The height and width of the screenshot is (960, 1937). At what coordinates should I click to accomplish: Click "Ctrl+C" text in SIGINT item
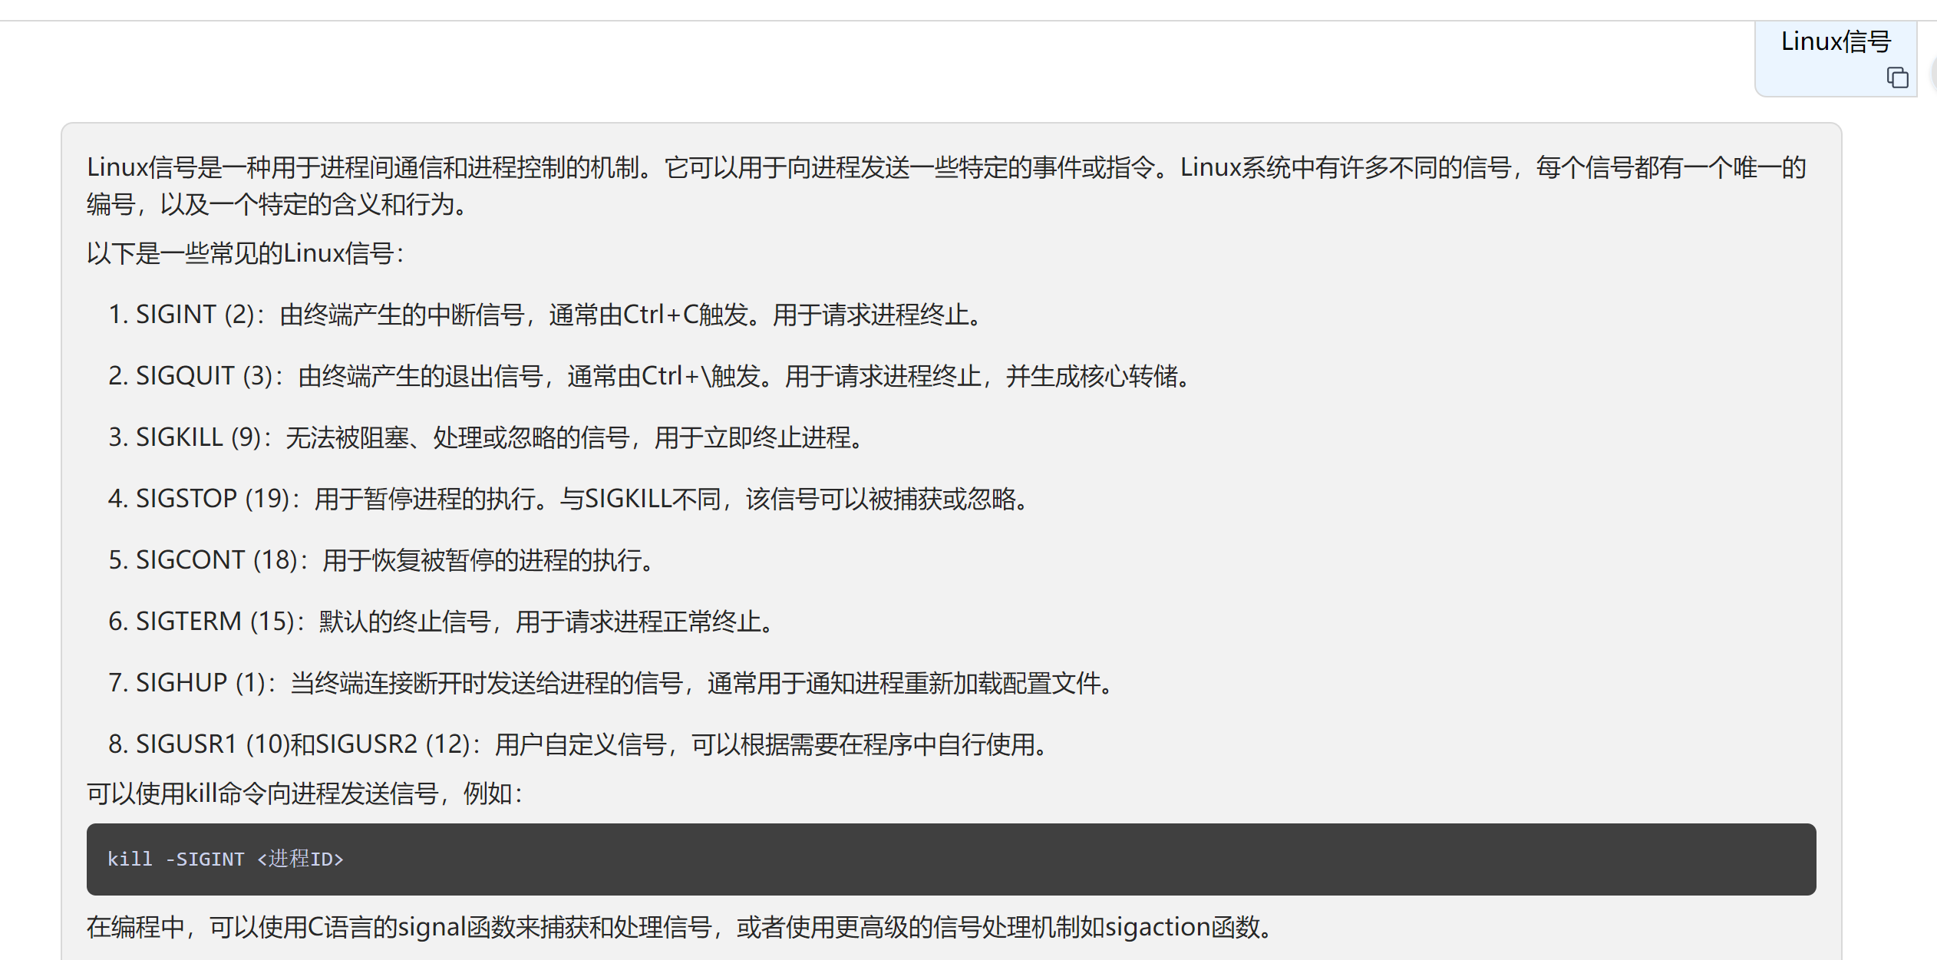pyautogui.click(x=661, y=315)
